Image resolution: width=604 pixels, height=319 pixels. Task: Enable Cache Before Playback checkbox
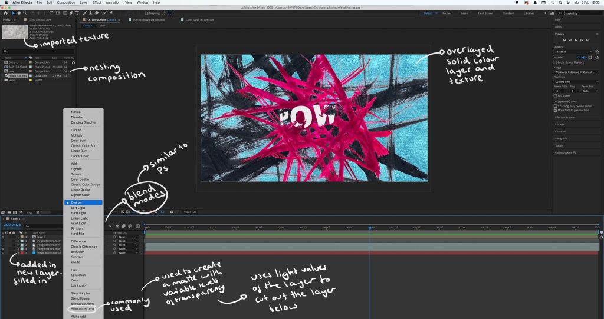tap(556, 62)
